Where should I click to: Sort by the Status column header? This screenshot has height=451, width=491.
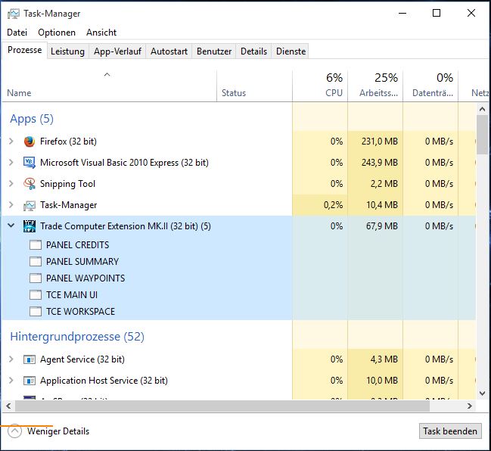click(254, 86)
